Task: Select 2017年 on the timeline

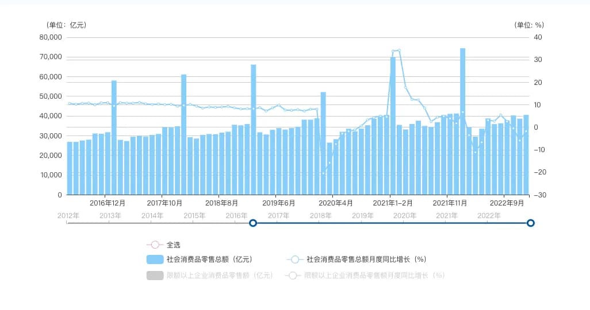Action: coord(279,216)
